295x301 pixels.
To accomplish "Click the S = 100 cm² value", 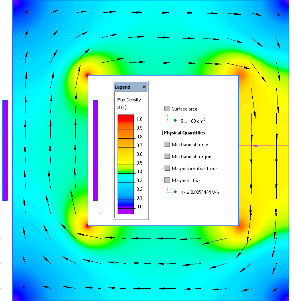I will [193, 121].
